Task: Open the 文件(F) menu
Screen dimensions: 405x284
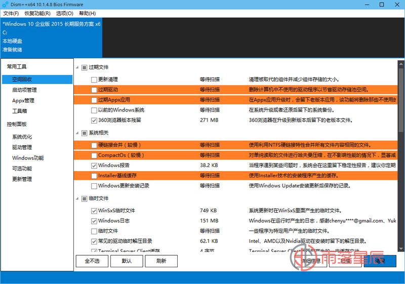Action: tap(11, 14)
